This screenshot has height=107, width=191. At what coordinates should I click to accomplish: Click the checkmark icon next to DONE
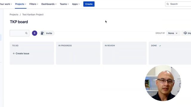coord(160,46)
